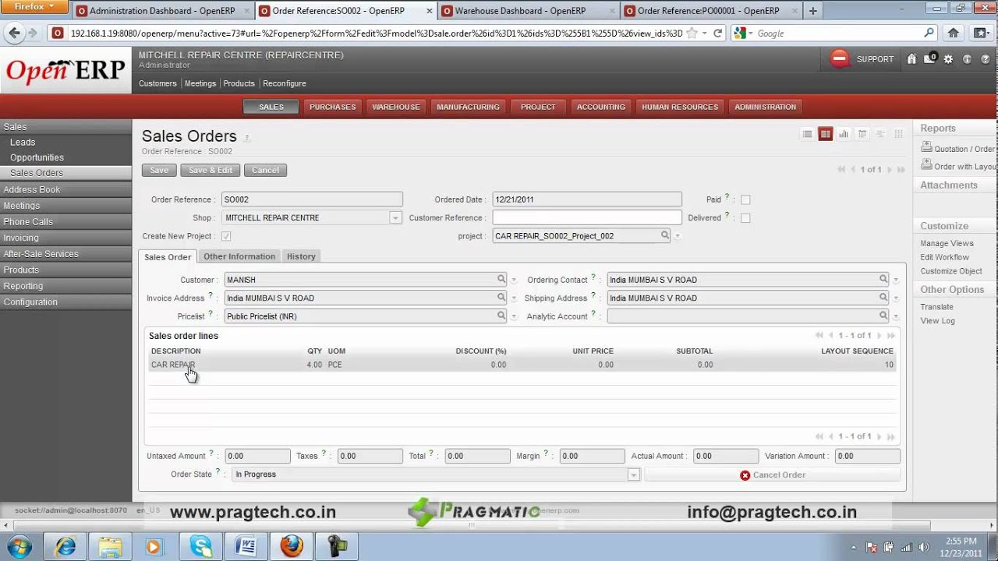Switch to list view icon
998x561 pixels.
pos(807,134)
